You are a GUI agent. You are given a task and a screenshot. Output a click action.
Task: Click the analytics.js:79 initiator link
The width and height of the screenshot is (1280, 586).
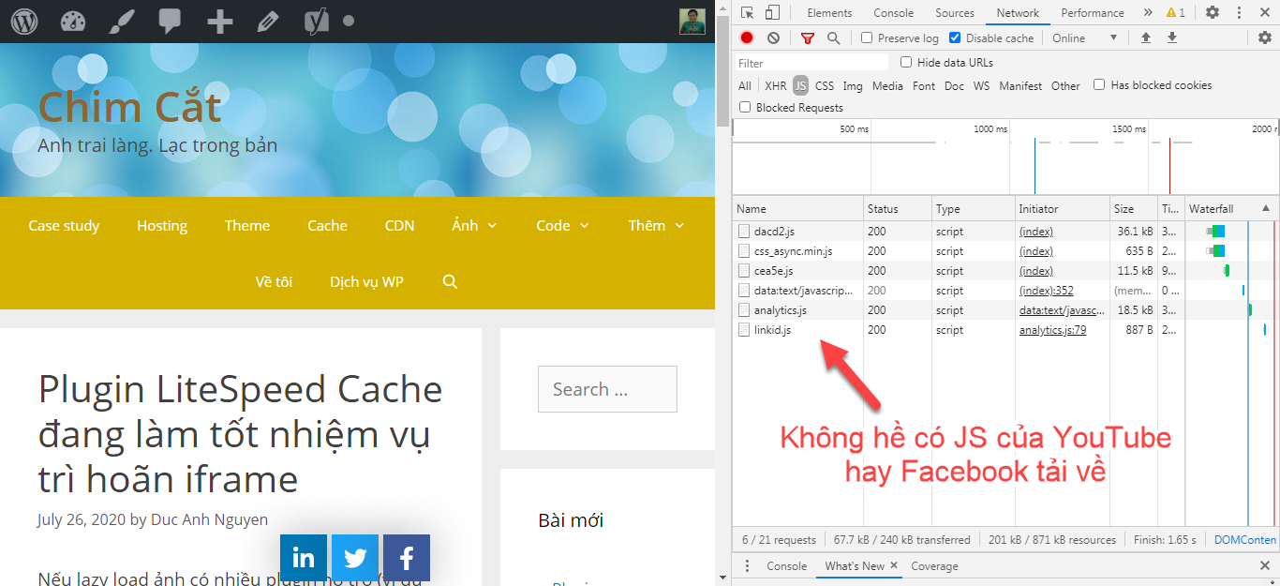click(1052, 329)
